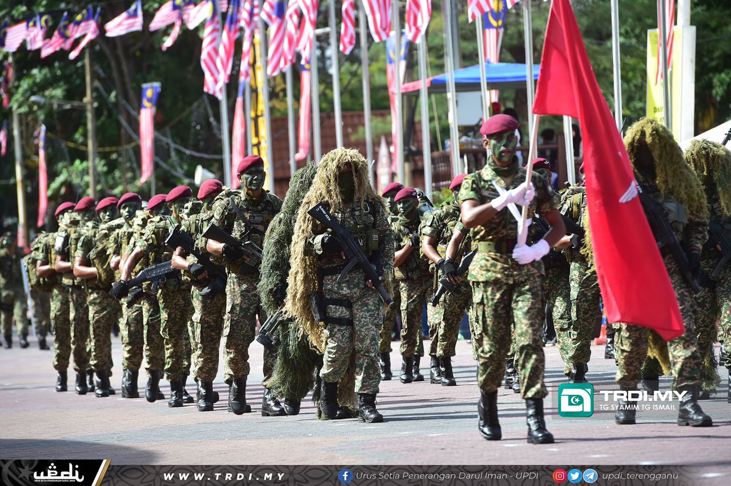Click the green TRDI.MY watermark logo icon

575,400
